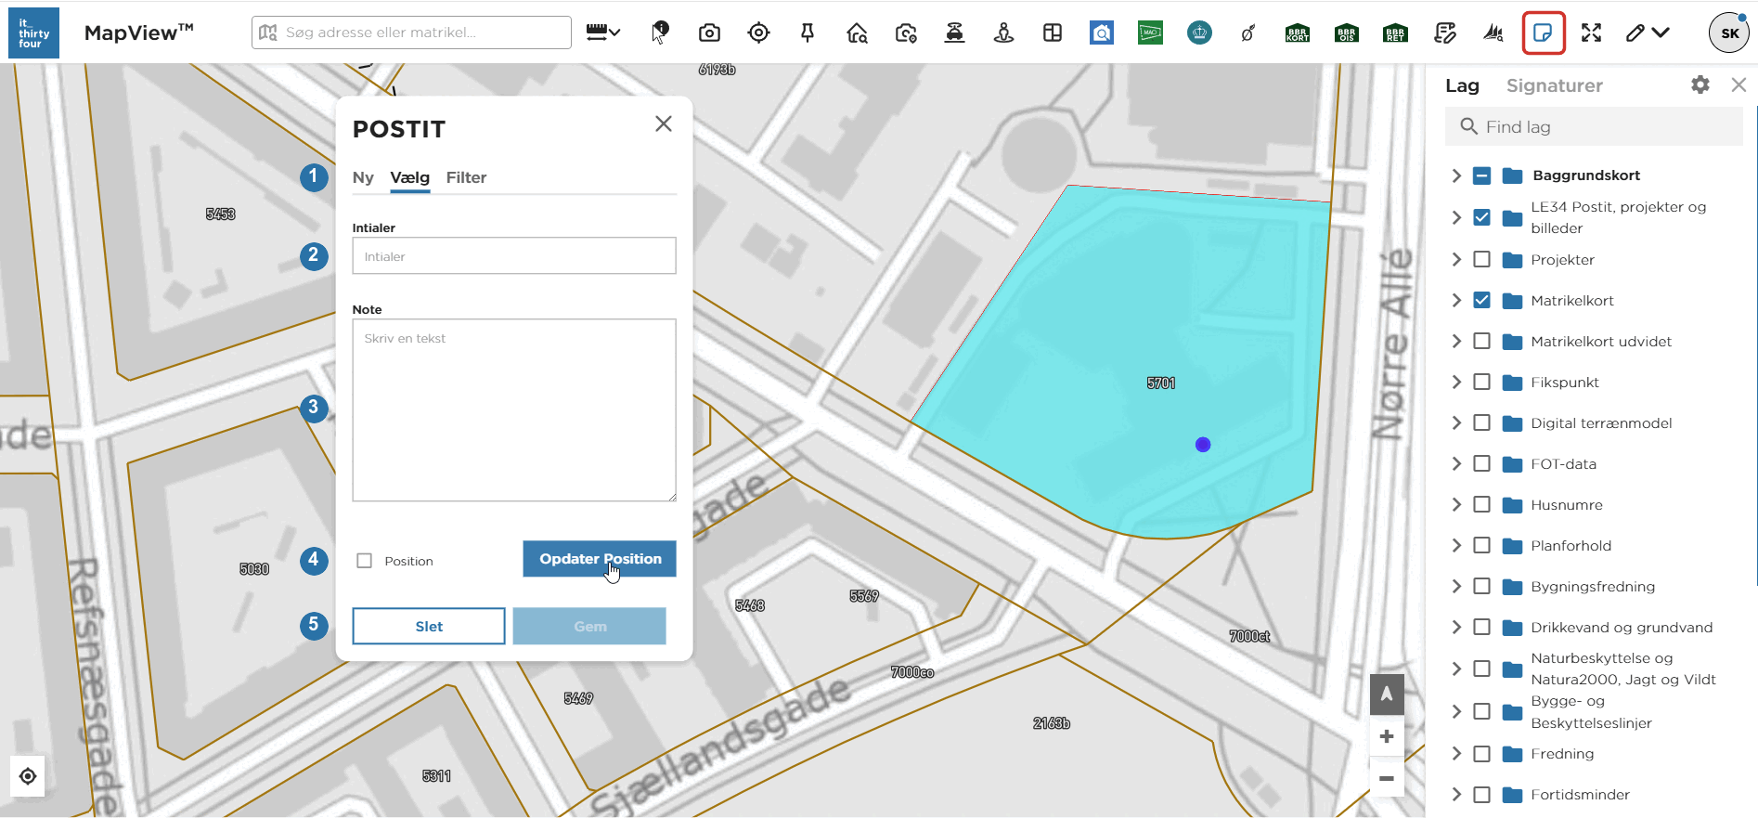This screenshot has width=1758, height=818.
Task: Expand the Baggrundskort layer group
Action: coord(1456,175)
